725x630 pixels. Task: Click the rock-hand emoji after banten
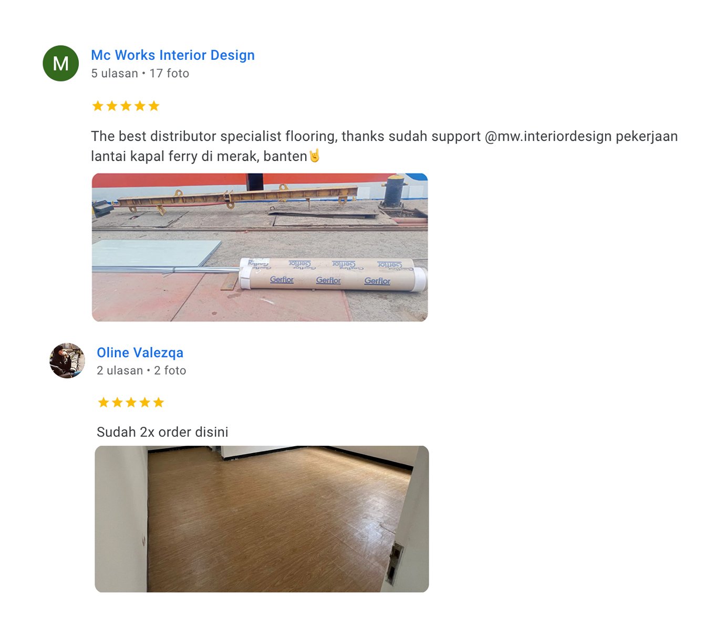(x=314, y=156)
